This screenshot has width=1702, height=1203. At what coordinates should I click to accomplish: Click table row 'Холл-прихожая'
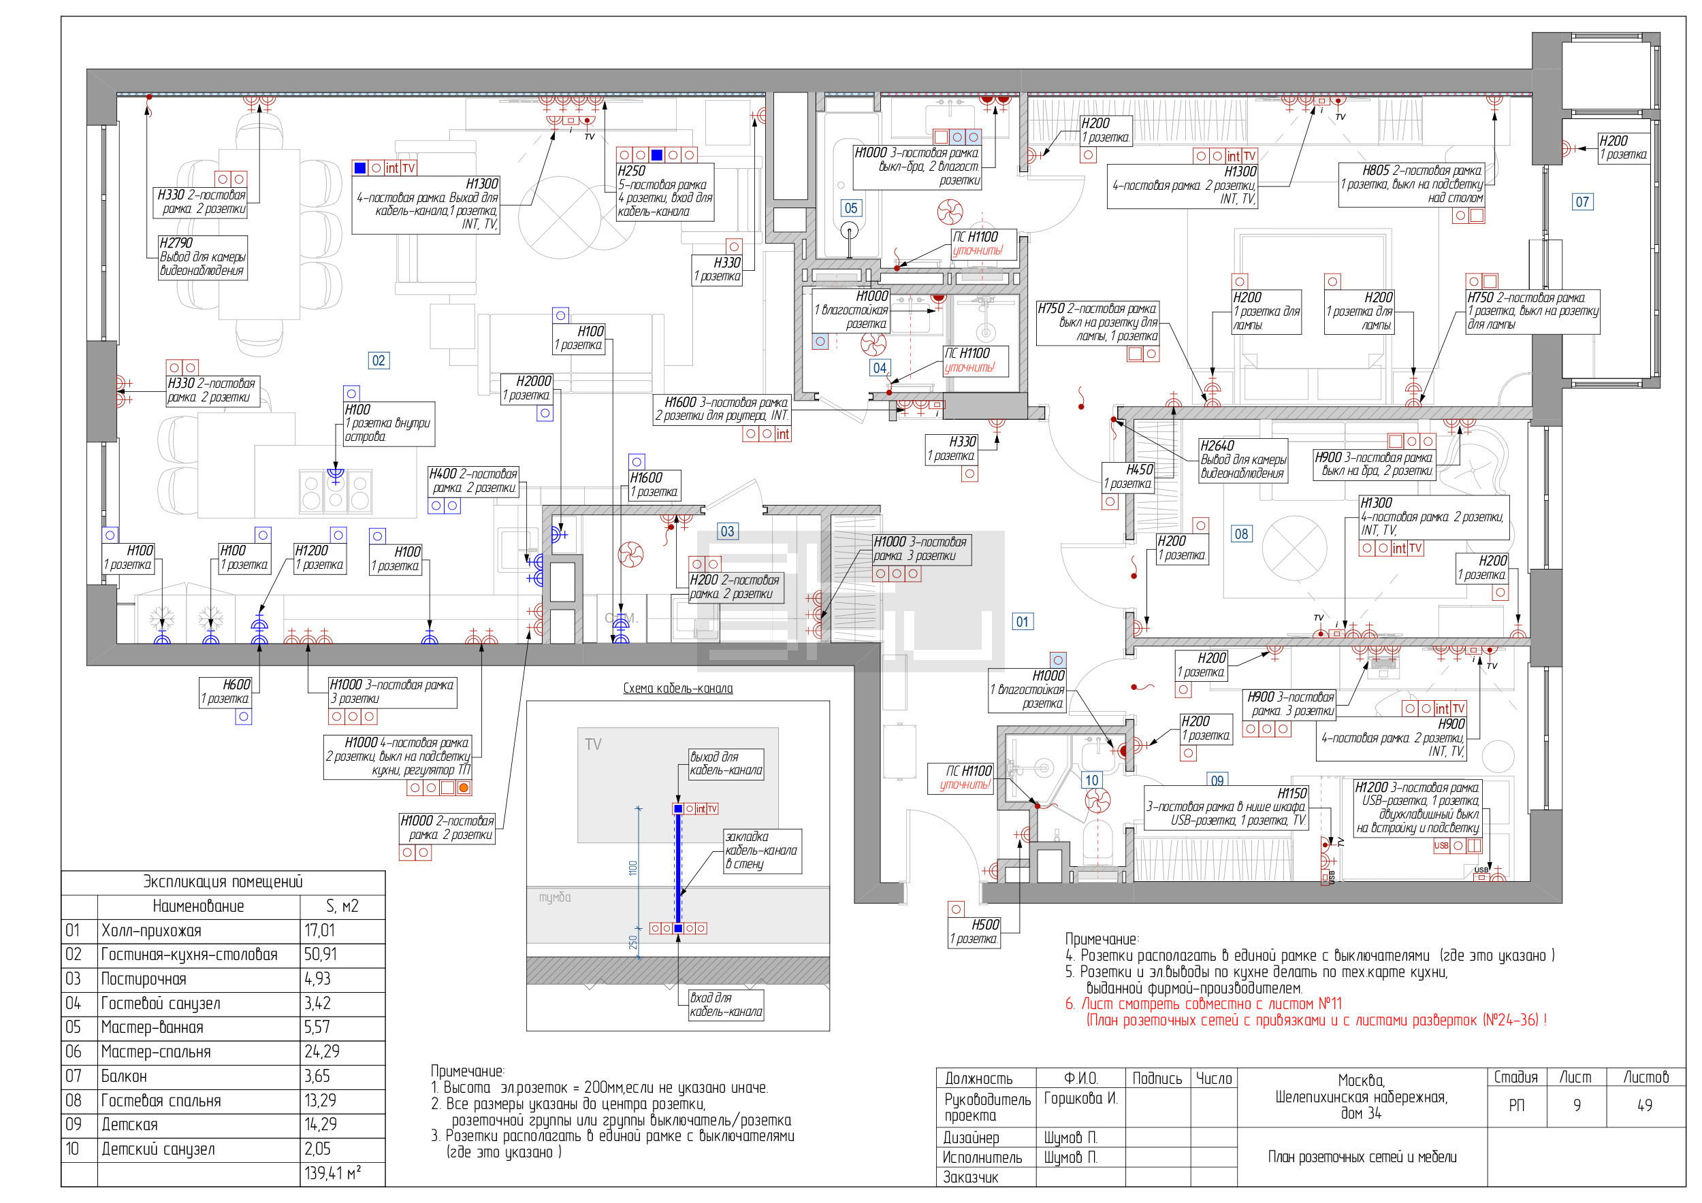click(223, 931)
